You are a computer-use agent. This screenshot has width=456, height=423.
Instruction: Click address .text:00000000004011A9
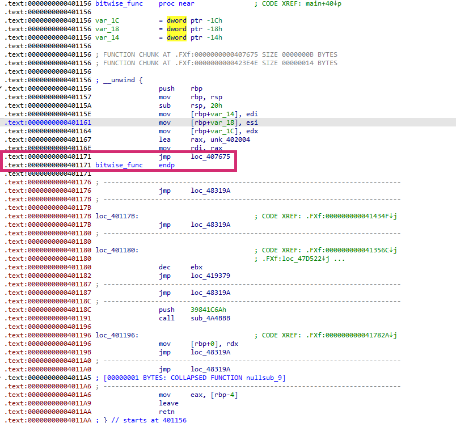coord(48,404)
